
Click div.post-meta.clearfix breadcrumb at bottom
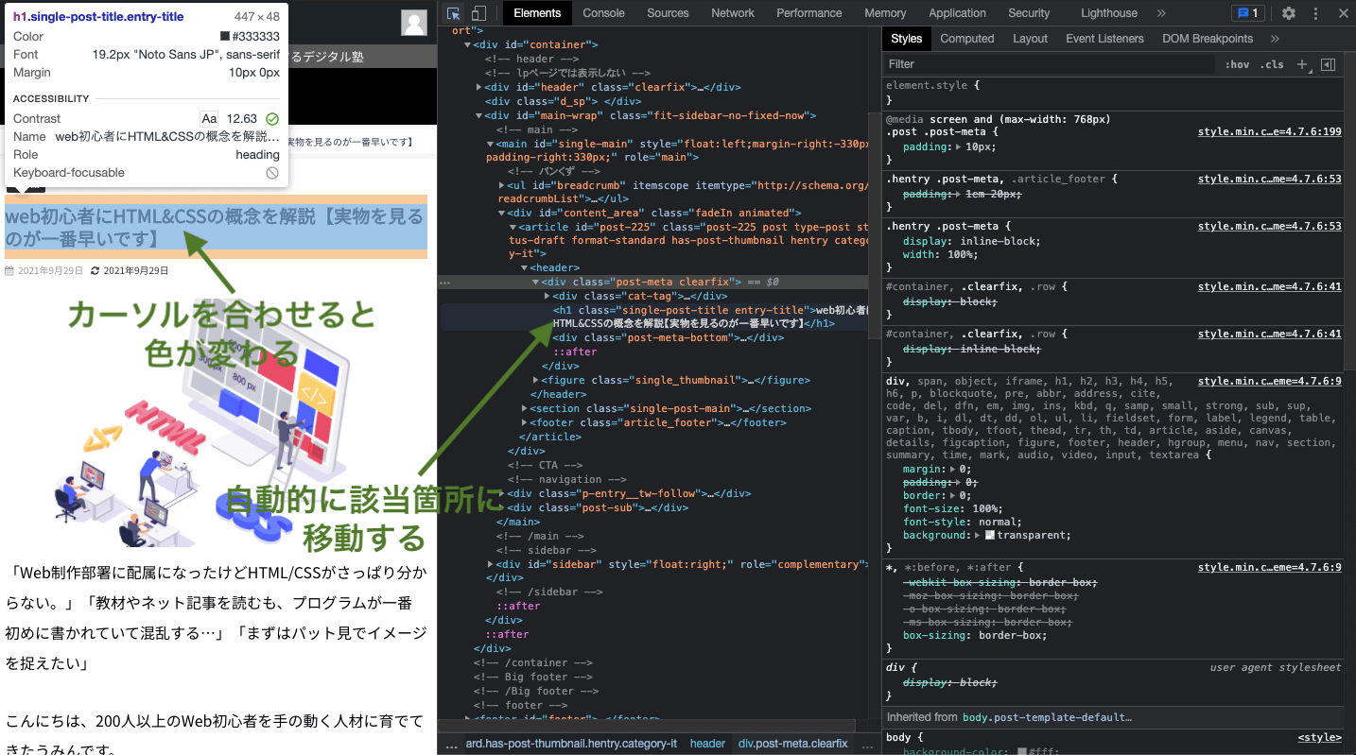click(x=792, y=745)
